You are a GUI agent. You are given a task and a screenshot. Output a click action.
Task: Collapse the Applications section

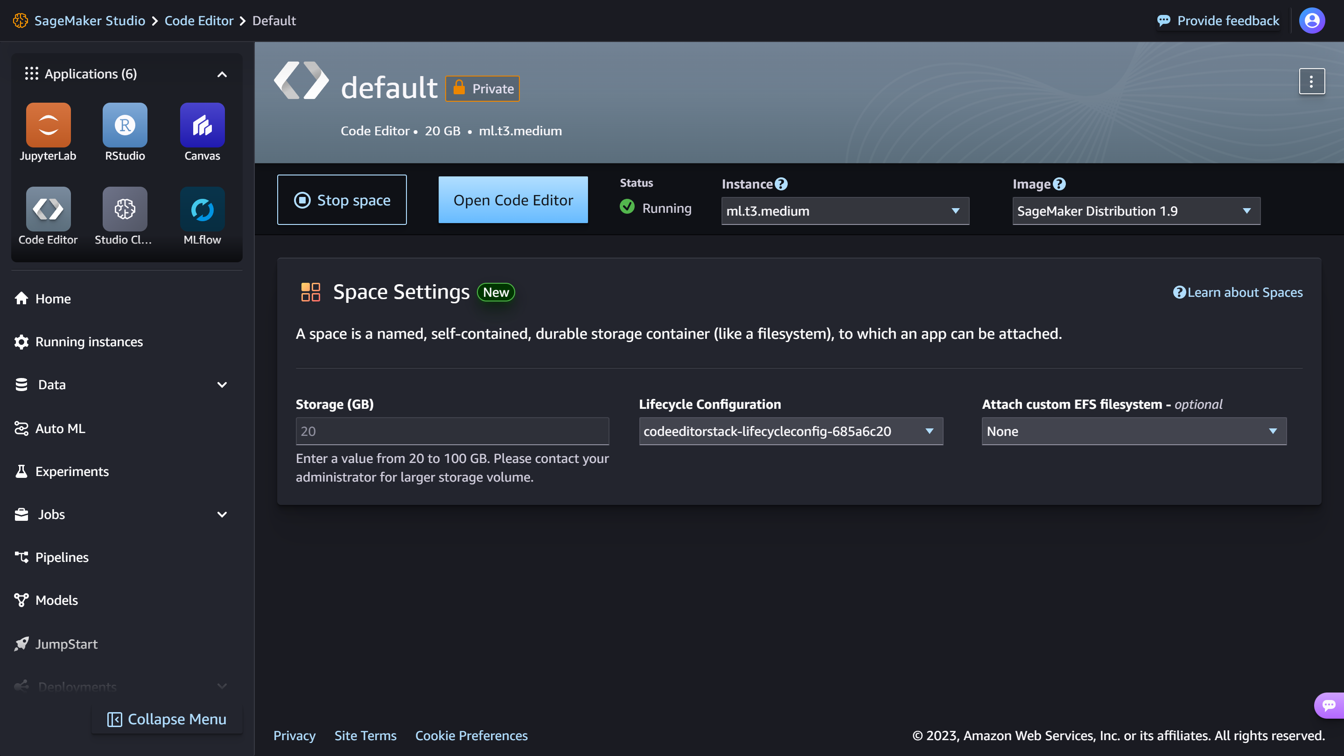[x=222, y=74]
